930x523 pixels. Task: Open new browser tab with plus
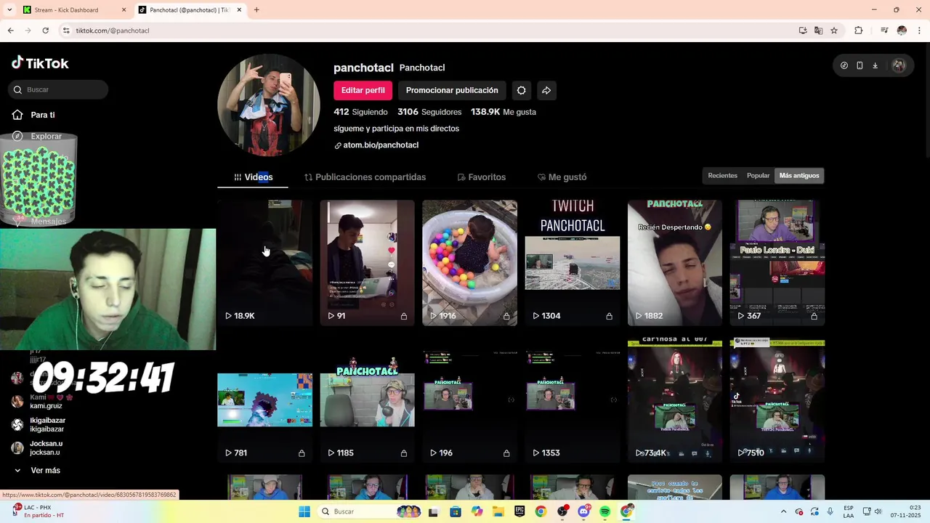point(256,10)
